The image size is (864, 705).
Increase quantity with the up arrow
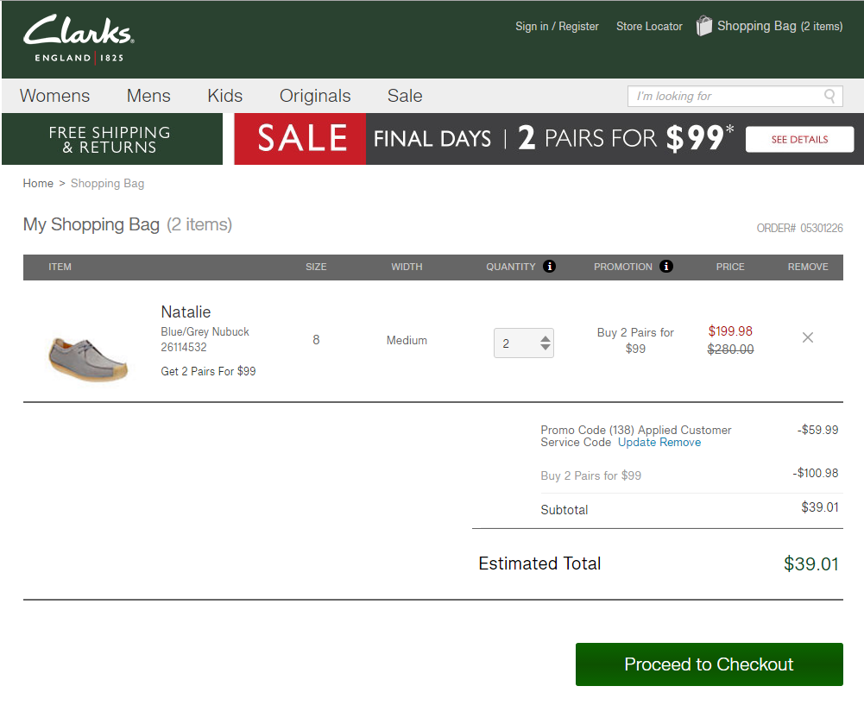(546, 337)
